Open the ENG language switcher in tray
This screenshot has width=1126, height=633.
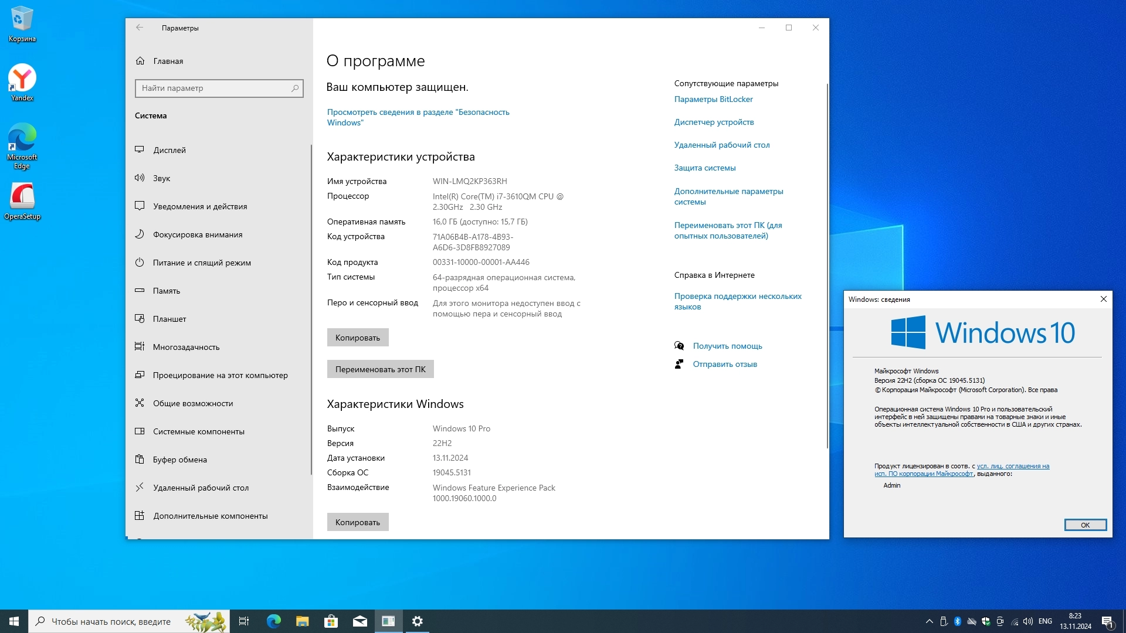pos(1045,621)
